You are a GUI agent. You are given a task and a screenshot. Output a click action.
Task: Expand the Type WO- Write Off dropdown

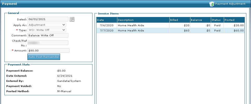(x=47, y=30)
